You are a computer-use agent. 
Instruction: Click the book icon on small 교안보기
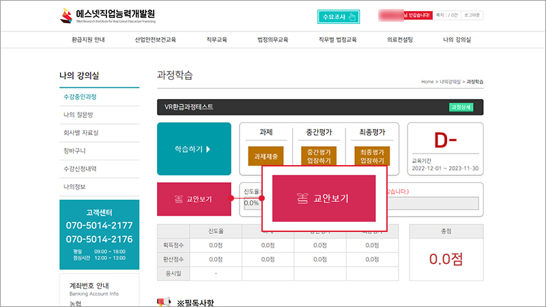[179, 199]
